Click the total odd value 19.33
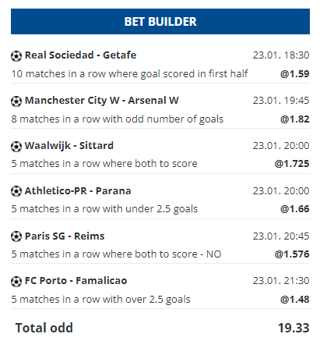320x341 pixels. point(294,328)
